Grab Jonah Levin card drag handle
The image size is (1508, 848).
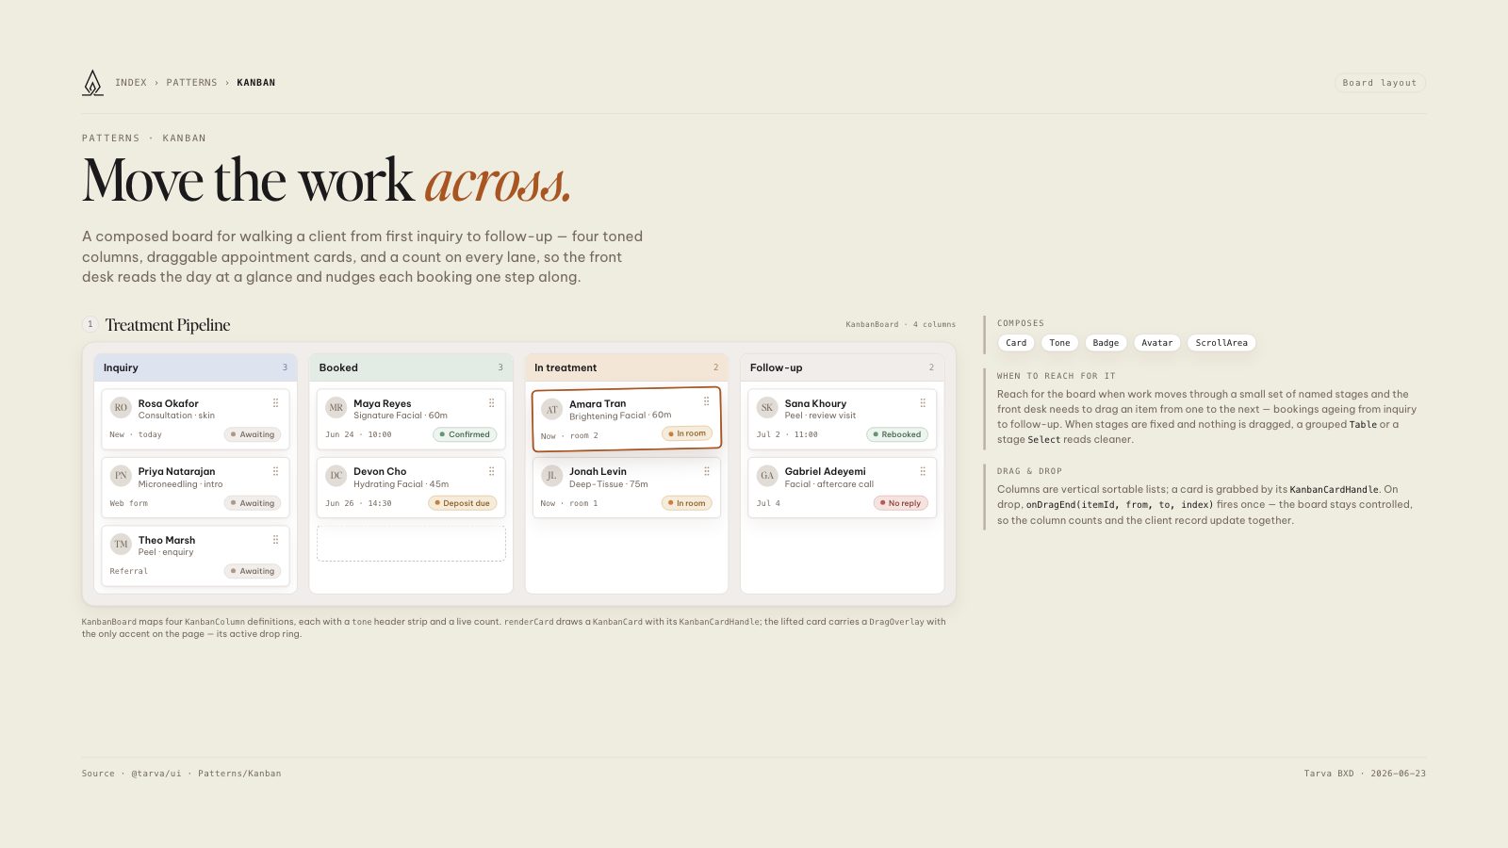pos(707,471)
